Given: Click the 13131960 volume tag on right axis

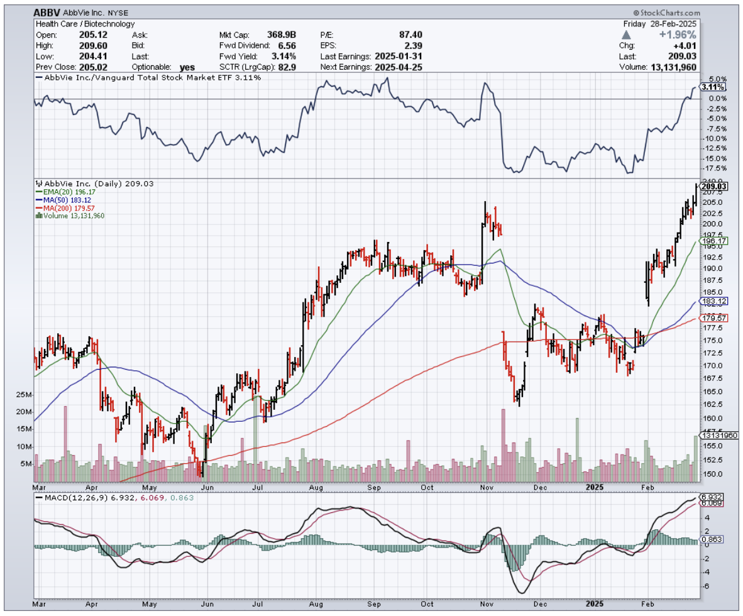Looking at the screenshot, I should point(717,436).
